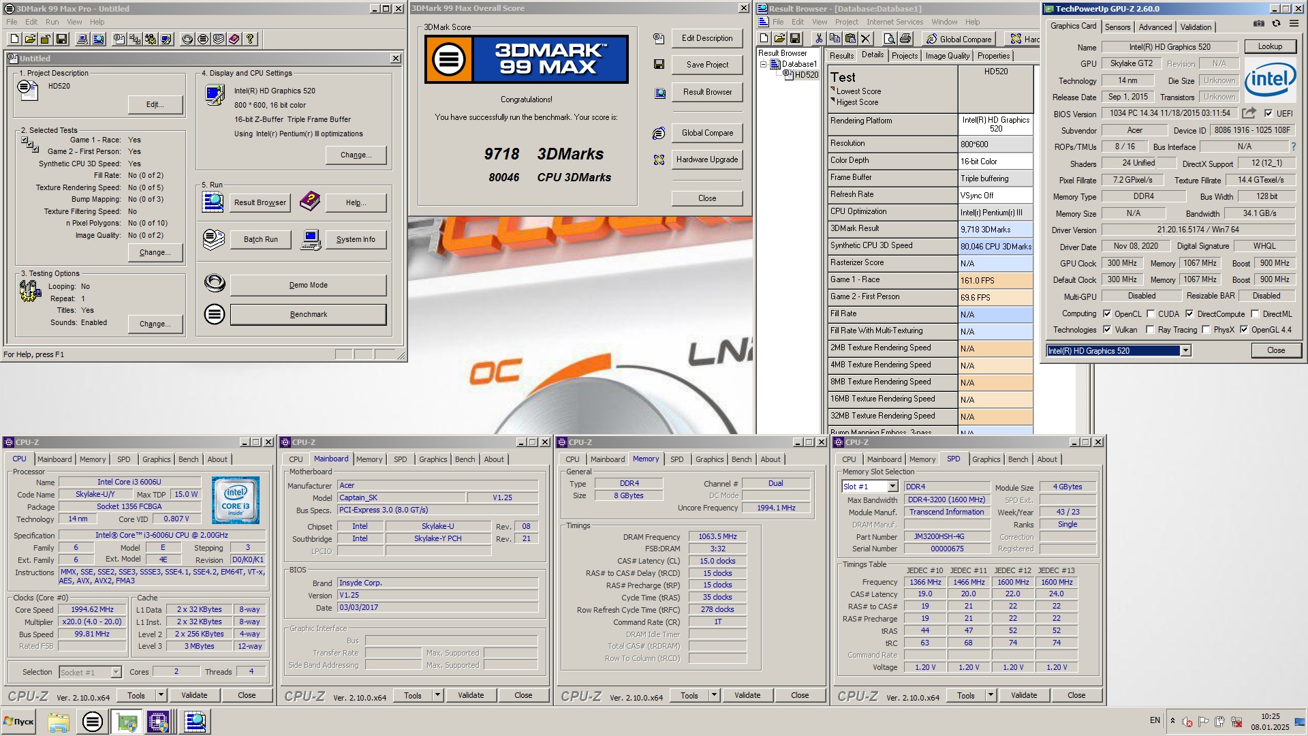Toggle the PhysX checkbox
Viewport: 1308px width, 736px height.
click(1206, 330)
